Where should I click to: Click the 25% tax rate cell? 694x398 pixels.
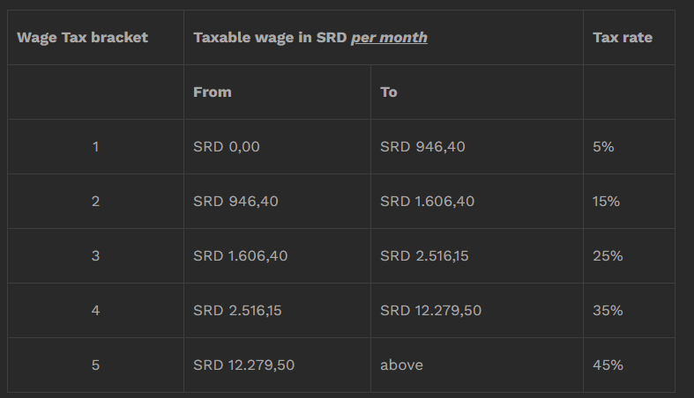point(629,255)
